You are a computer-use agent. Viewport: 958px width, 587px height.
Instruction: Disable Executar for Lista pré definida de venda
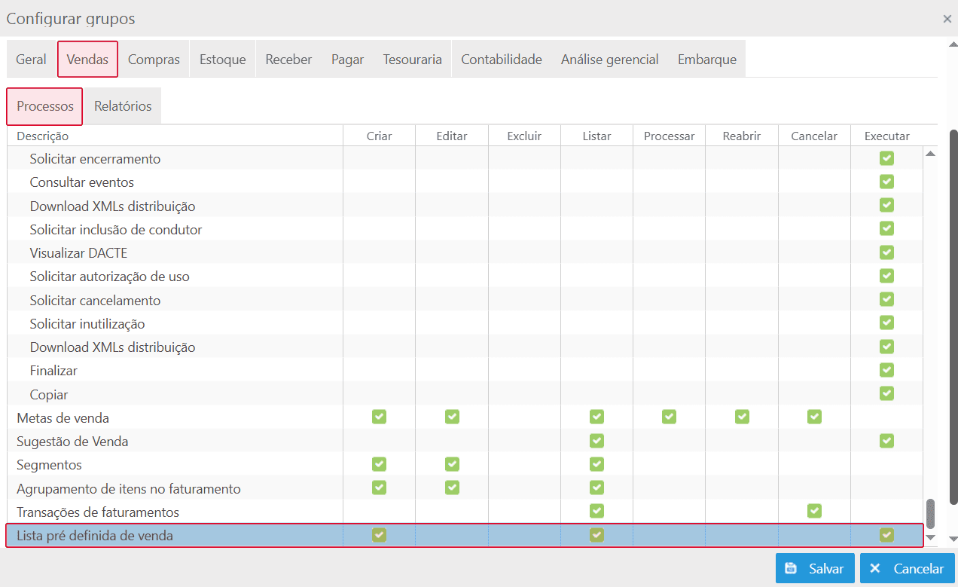[x=886, y=535]
